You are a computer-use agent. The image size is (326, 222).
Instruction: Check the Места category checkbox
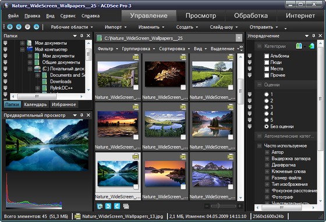click(x=267, y=69)
